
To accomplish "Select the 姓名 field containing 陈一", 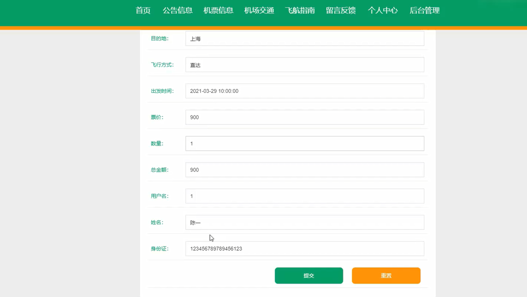I will pyautogui.click(x=305, y=222).
